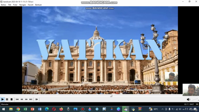Screen dimensions: 199x112
Task: Open the Putar menu
Action: pyautogui.click(x=15, y=5)
